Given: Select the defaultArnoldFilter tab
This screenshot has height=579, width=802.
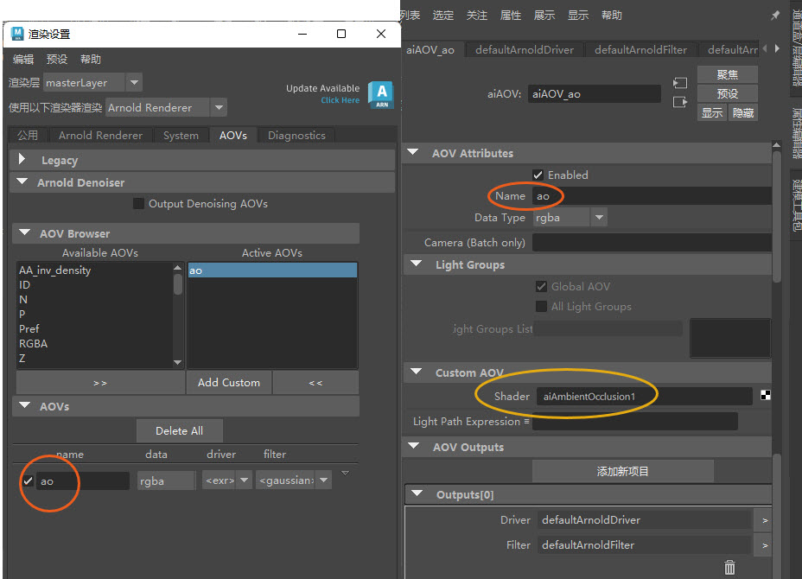Looking at the screenshot, I should (x=640, y=49).
